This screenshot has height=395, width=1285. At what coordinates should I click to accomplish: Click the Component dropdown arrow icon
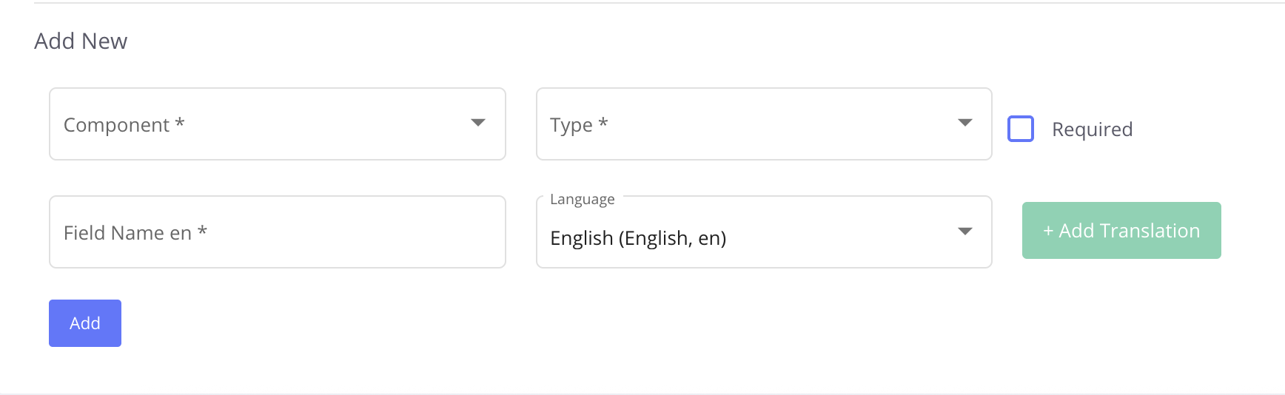(478, 123)
